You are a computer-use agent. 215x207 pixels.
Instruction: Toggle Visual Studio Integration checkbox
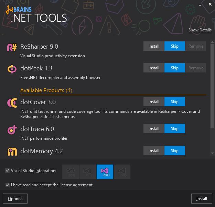click(7, 171)
